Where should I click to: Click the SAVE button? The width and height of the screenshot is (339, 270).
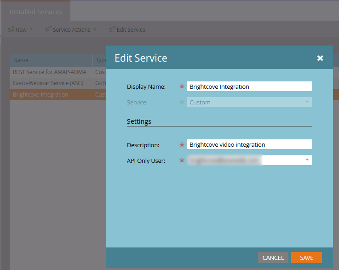[306, 258]
